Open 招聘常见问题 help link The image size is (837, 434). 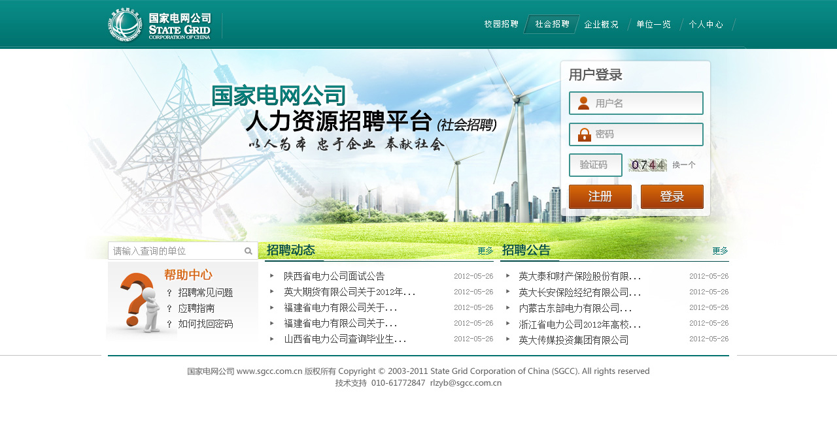(205, 293)
